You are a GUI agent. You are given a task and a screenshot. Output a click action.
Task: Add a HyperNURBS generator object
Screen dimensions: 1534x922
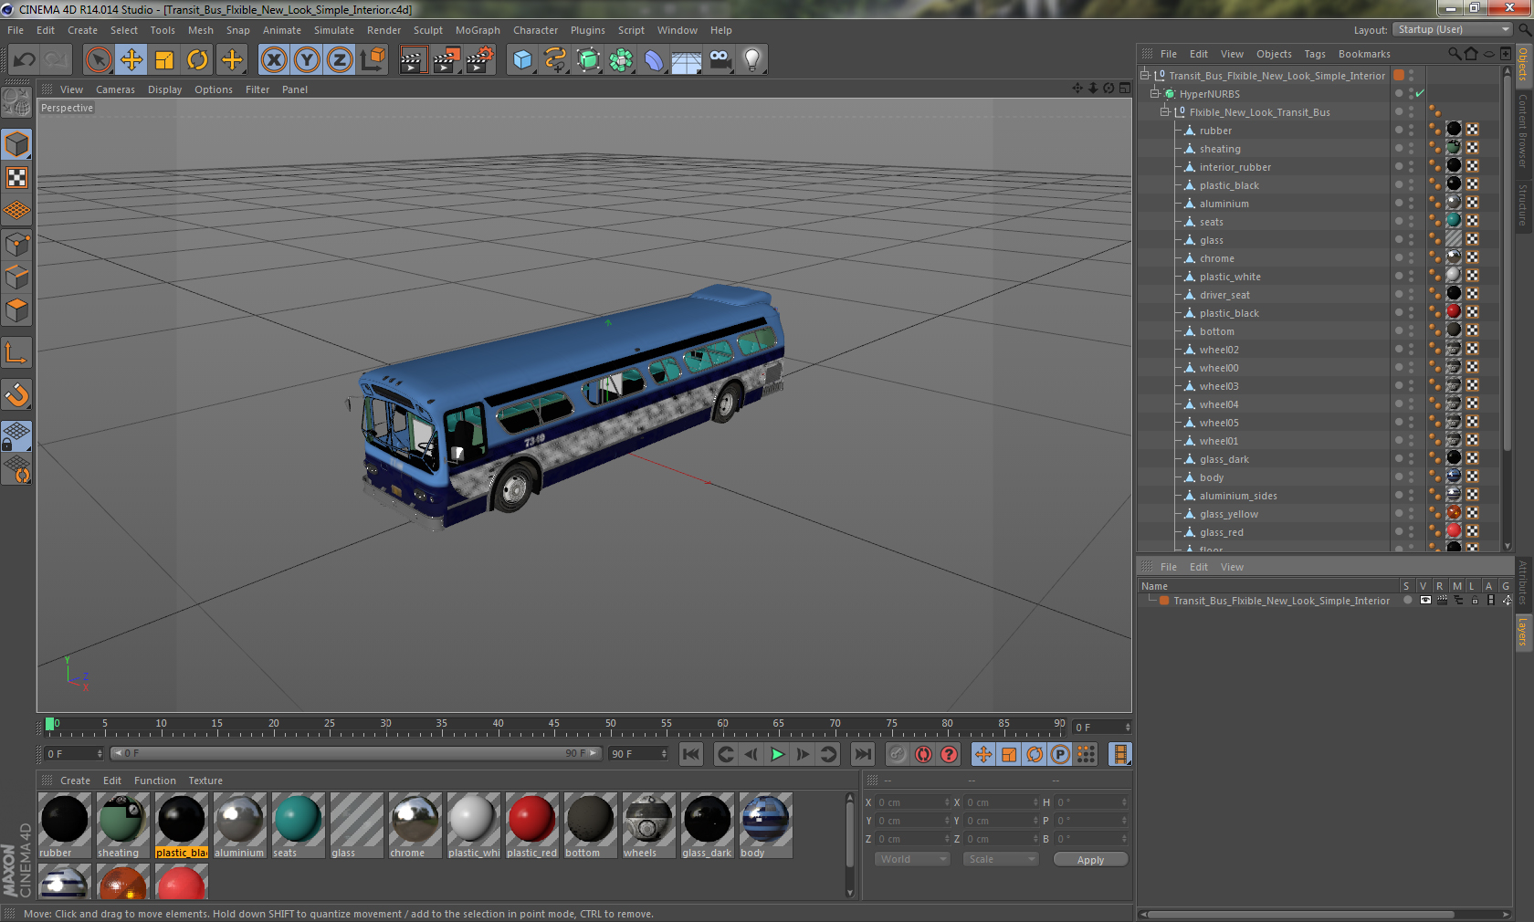click(588, 60)
